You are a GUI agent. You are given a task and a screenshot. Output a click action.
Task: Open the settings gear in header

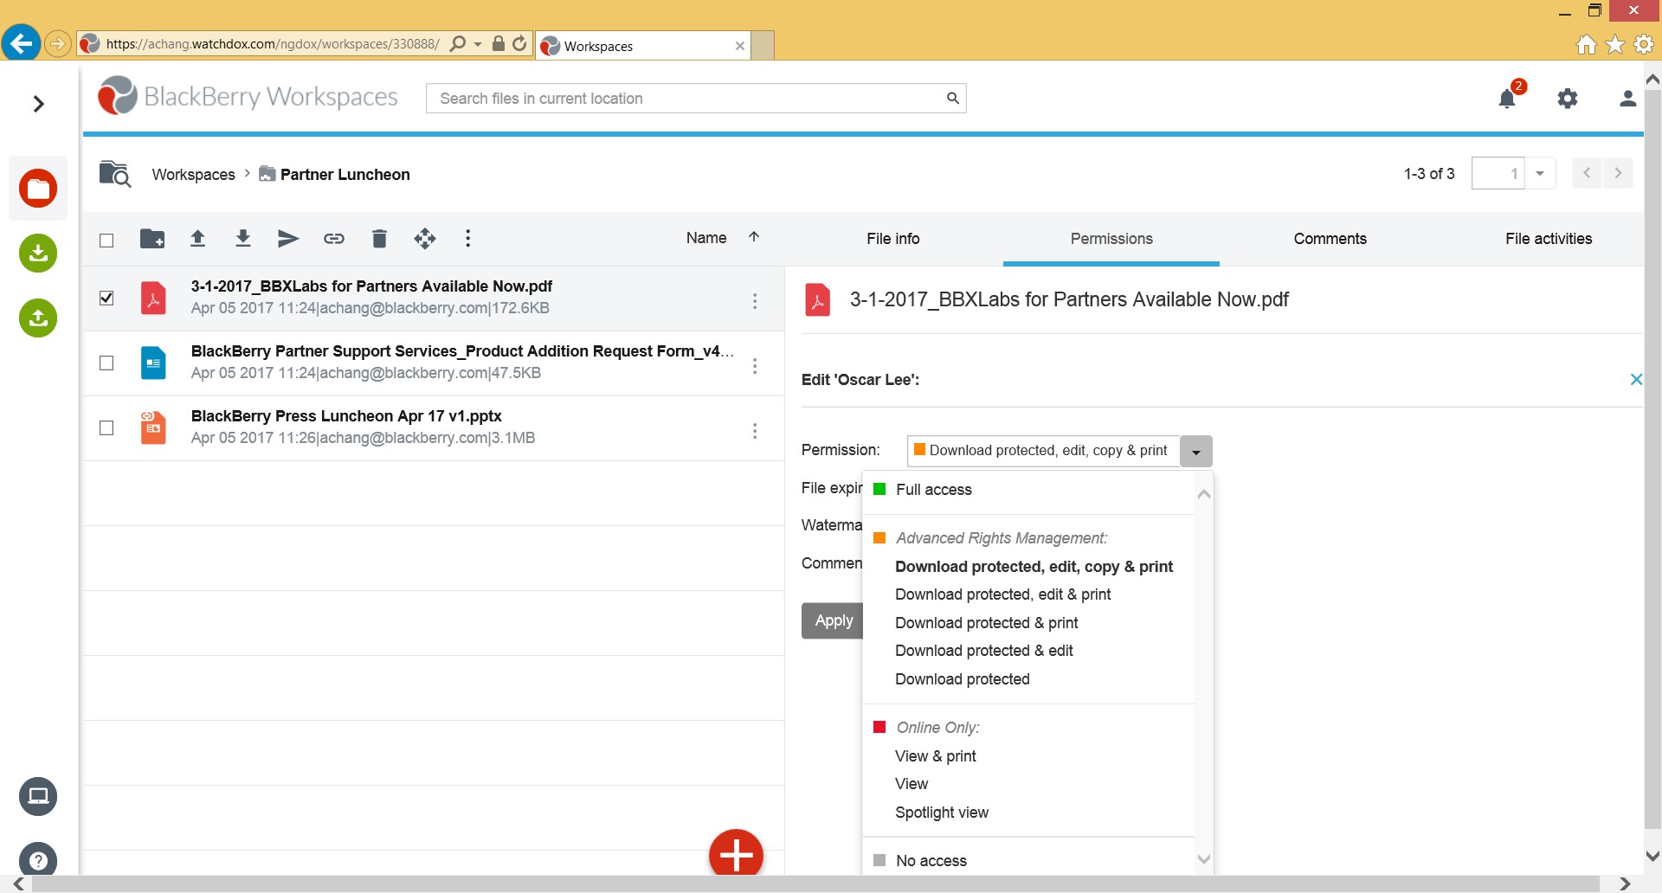(1567, 99)
